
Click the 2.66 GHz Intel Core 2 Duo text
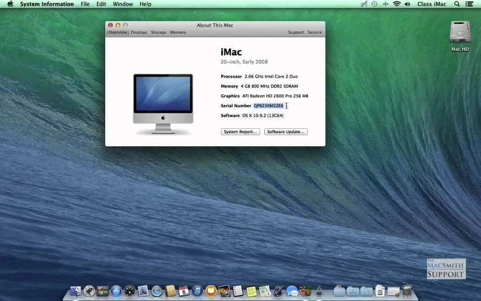[x=271, y=77]
